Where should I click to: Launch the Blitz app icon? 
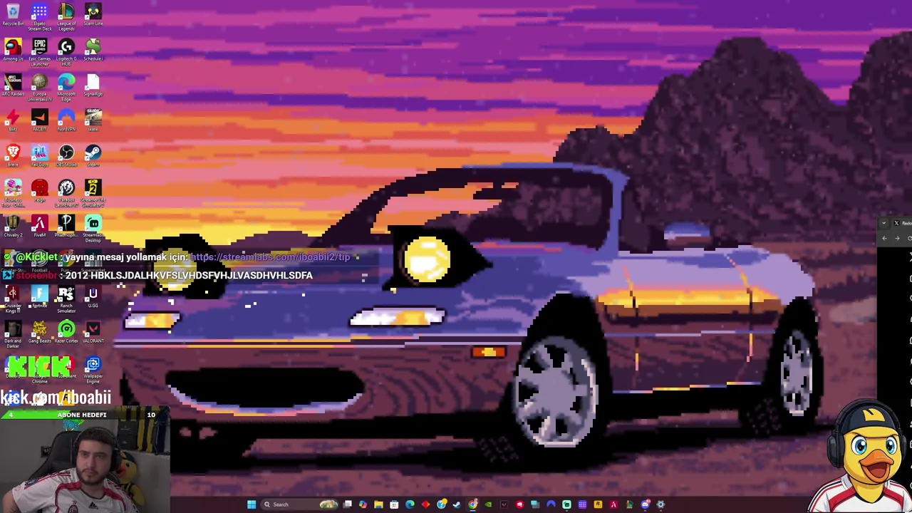[13, 120]
